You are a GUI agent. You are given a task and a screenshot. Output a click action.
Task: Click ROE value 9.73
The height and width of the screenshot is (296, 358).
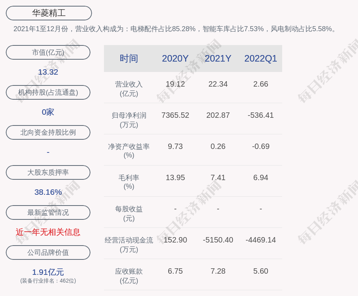[x=175, y=147]
